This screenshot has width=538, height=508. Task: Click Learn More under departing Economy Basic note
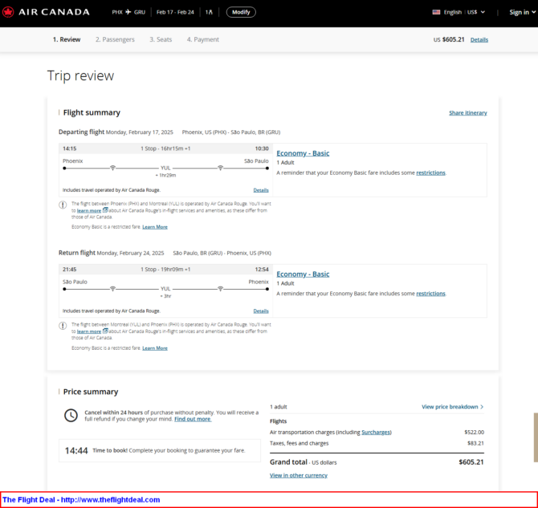pos(155,227)
